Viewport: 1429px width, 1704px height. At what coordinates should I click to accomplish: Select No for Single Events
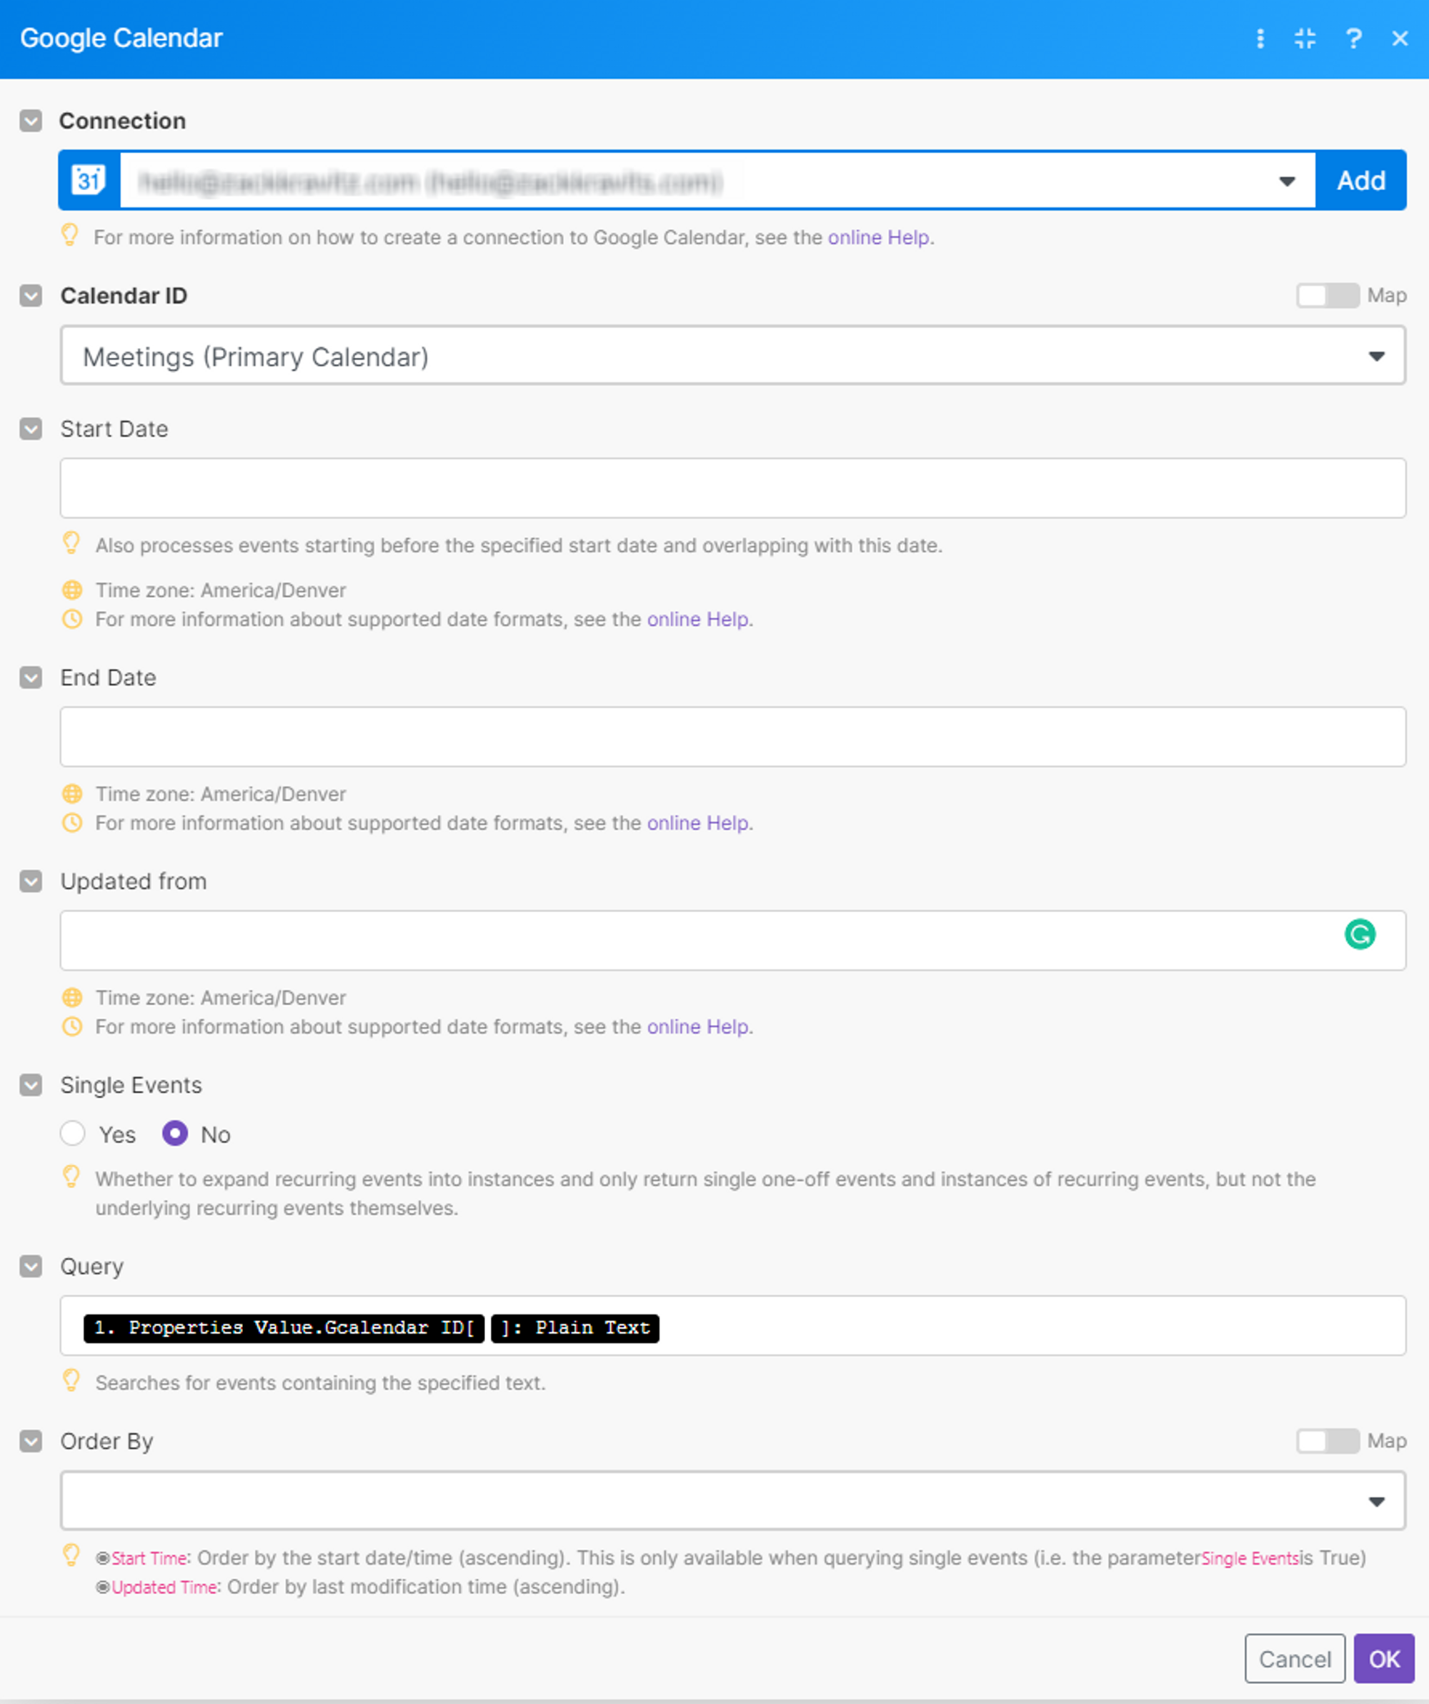(x=175, y=1133)
